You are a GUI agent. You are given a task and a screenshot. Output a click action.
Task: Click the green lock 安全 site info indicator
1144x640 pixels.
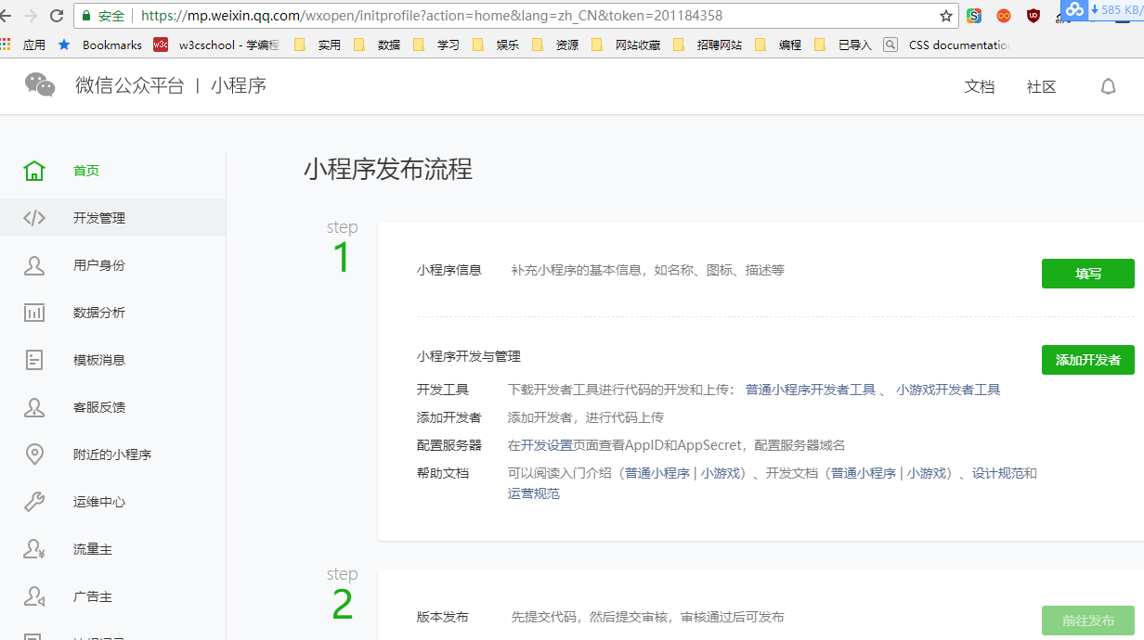click(x=102, y=16)
